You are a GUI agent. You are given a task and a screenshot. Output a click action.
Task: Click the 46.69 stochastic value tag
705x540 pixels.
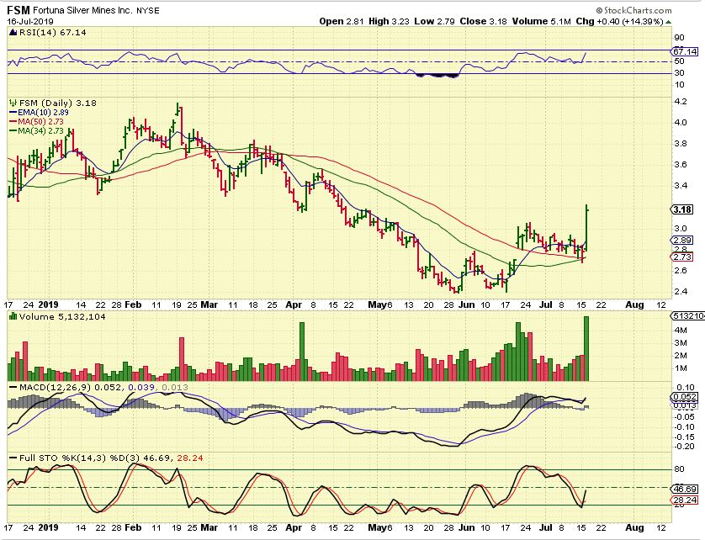pos(682,488)
